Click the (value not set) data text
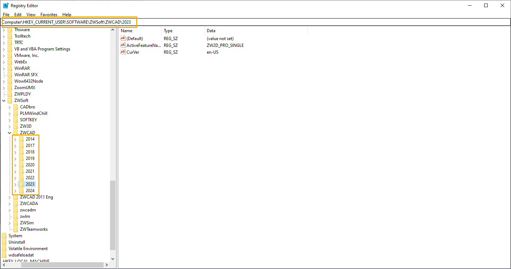This screenshot has height=269, width=511. (220, 39)
